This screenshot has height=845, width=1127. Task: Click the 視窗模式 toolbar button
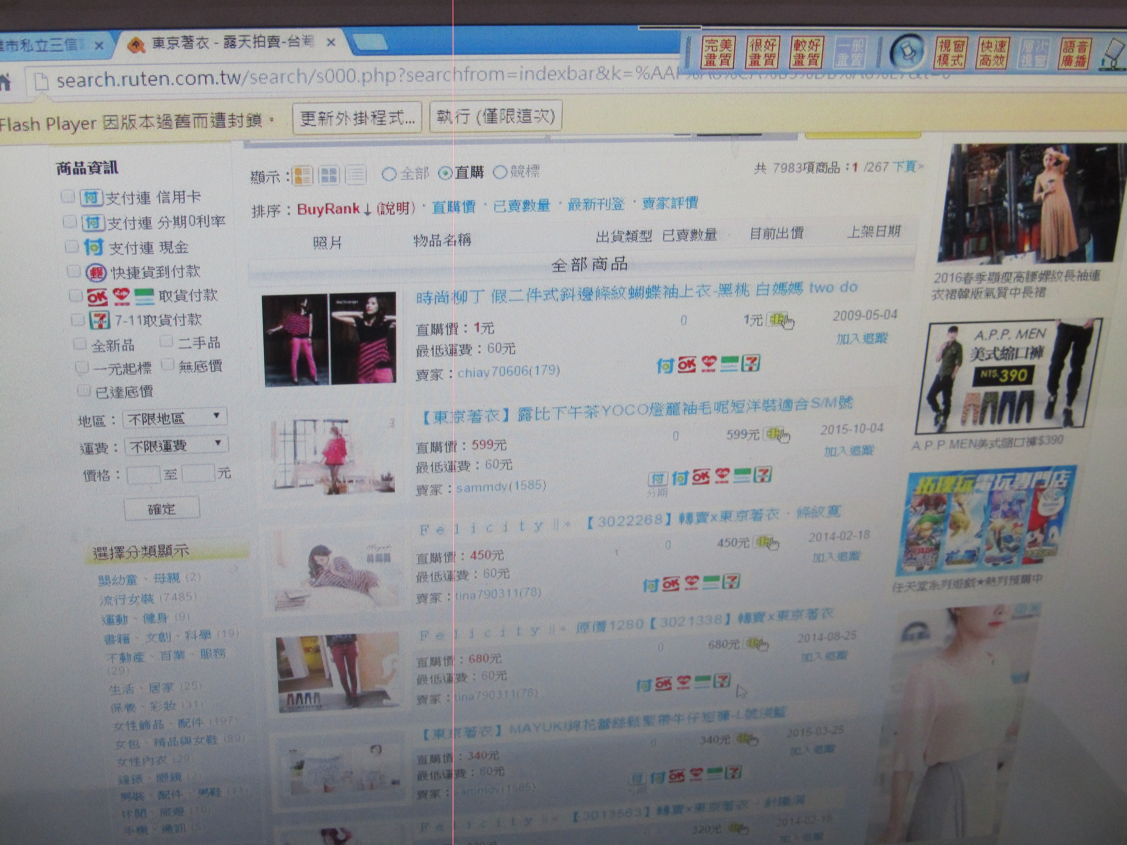coord(951,52)
